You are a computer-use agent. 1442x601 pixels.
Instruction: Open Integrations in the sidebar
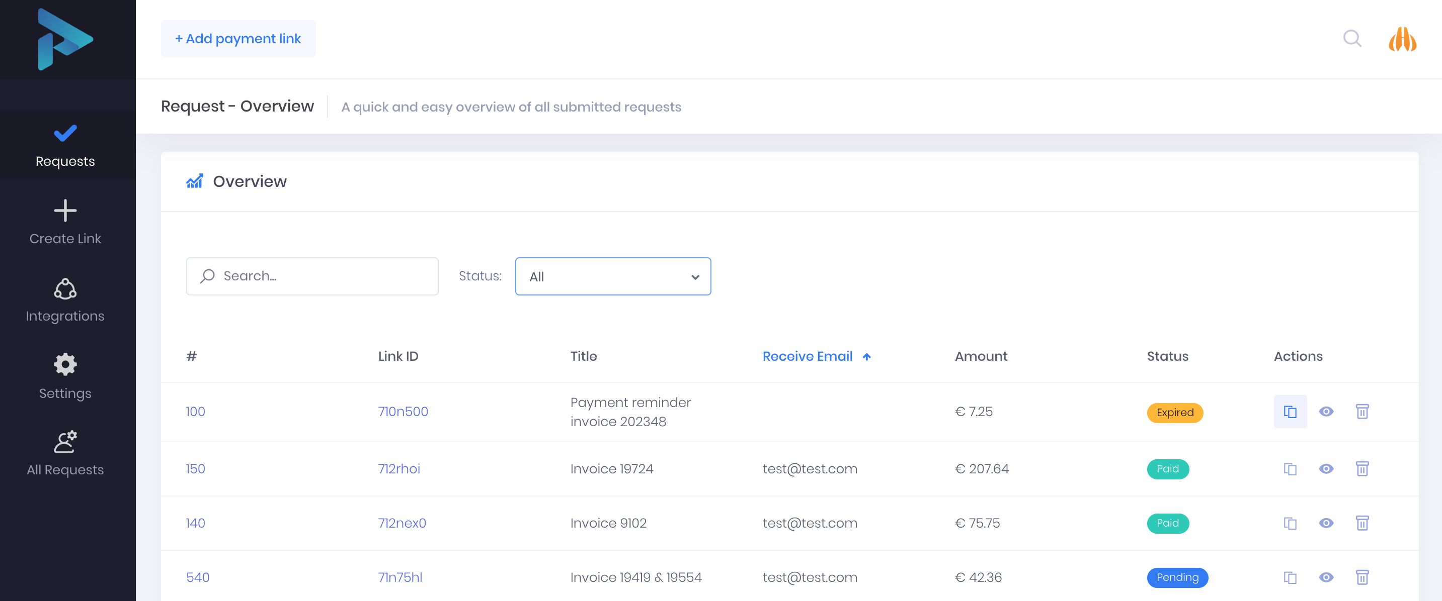pyautogui.click(x=65, y=301)
